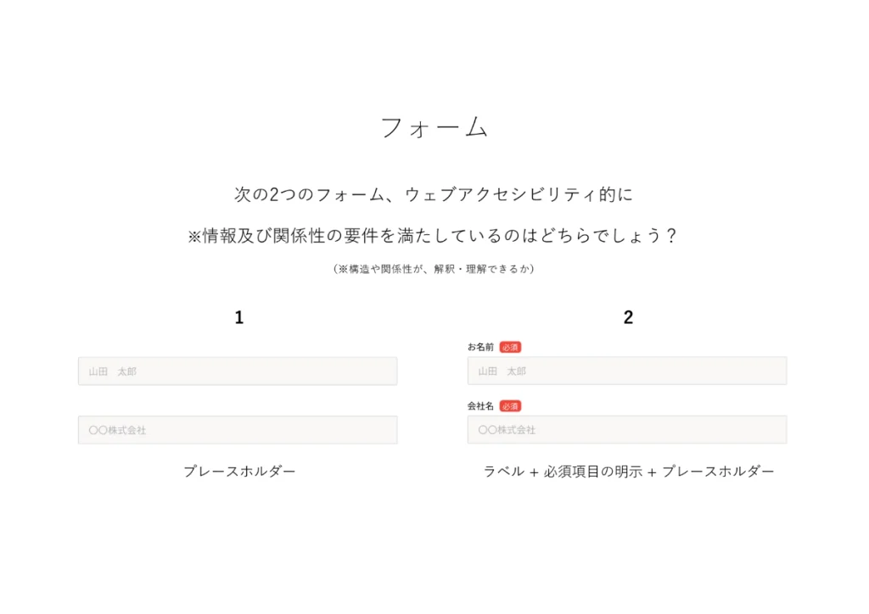Click the number 1 form heading
This screenshot has width=869, height=614.
[x=238, y=317]
